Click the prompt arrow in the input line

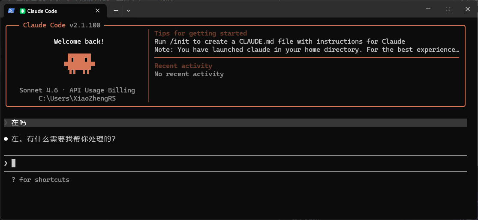pyautogui.click(x=6, y=164)
